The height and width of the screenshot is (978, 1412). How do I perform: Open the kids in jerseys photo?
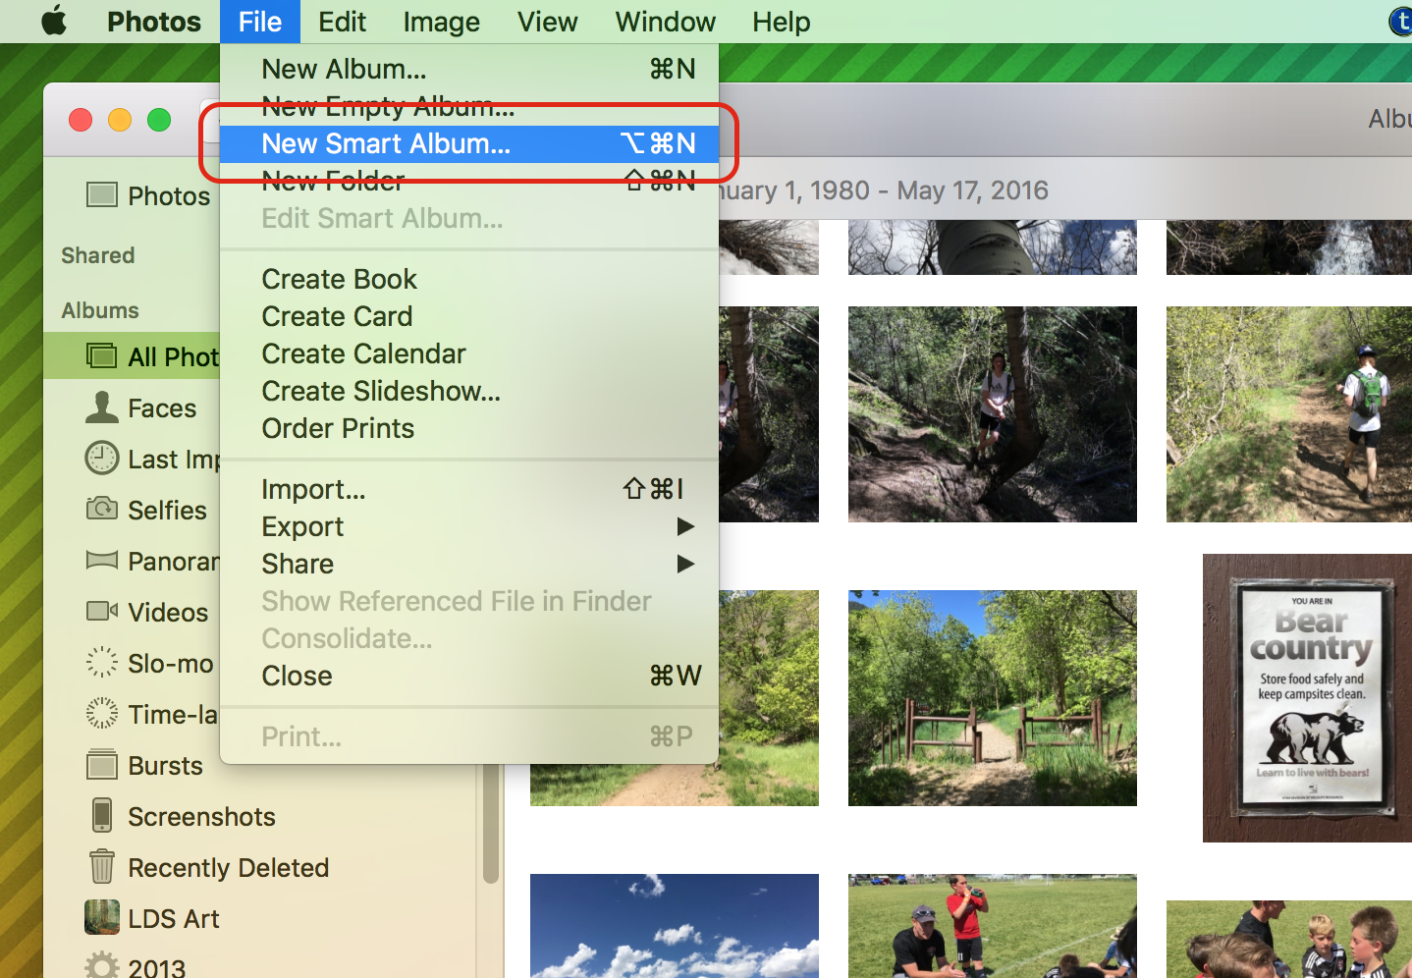tap(1289, 939)
